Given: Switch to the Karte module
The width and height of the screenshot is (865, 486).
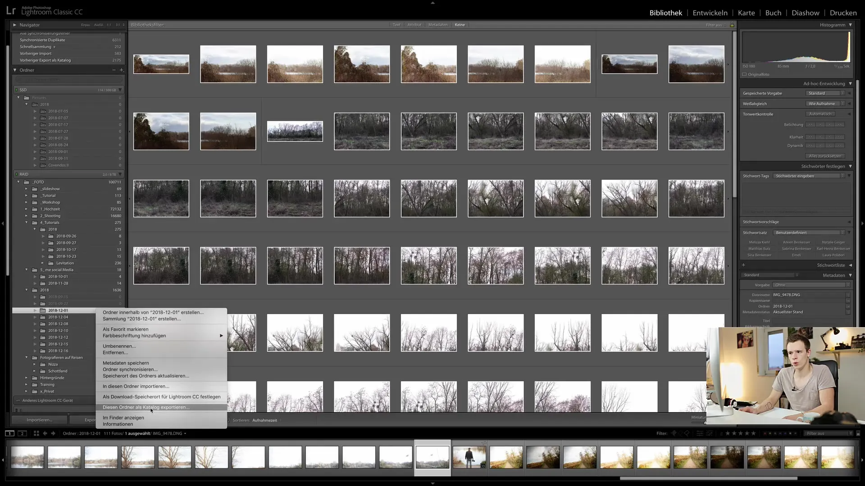Looking at the screenshot, I should tap(746, 13).
